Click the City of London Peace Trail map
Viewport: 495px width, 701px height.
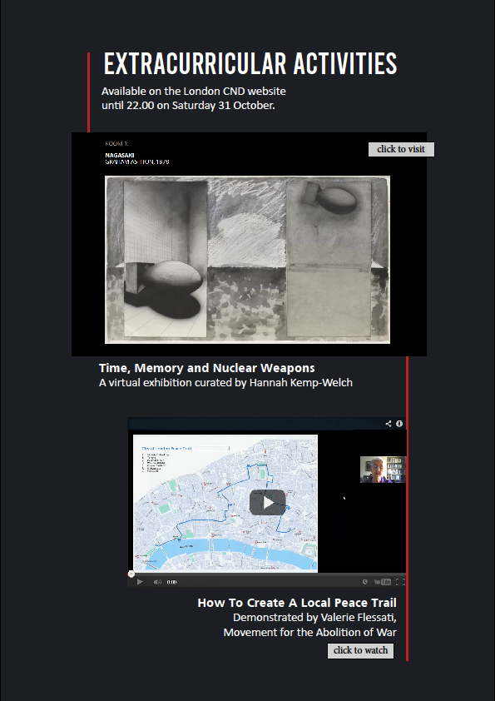[225, 504]
